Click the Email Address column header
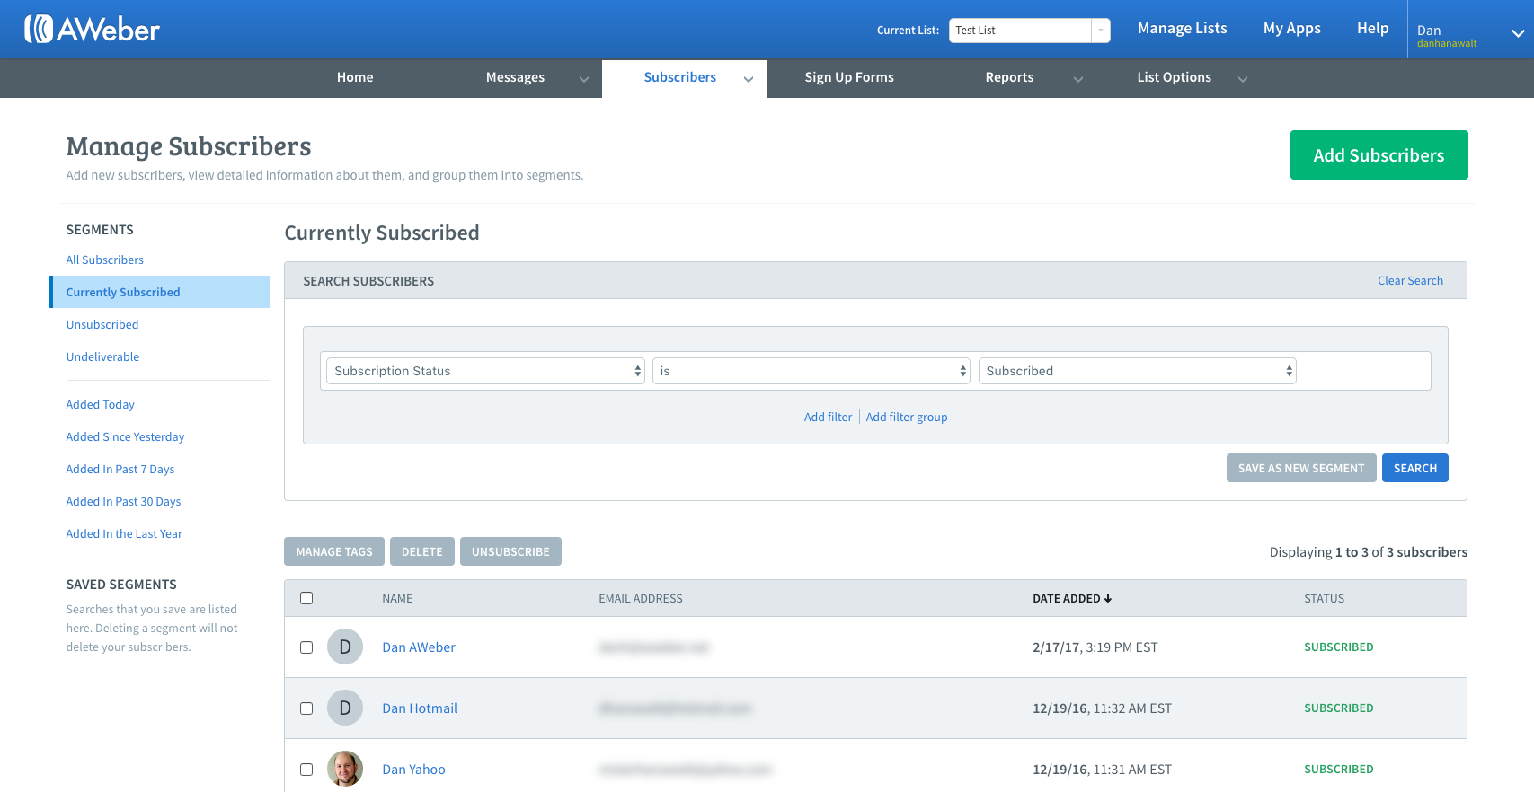The image size is (1534, 792). pos(641,599)
